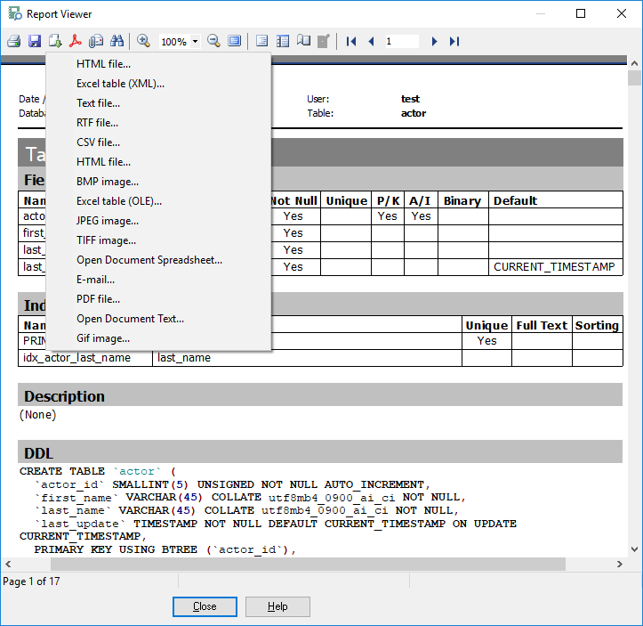Viewport: 643px width, 626px height.
Task: Select PDF file export entry
Action: pyautogui.click(x=98, y=299)
